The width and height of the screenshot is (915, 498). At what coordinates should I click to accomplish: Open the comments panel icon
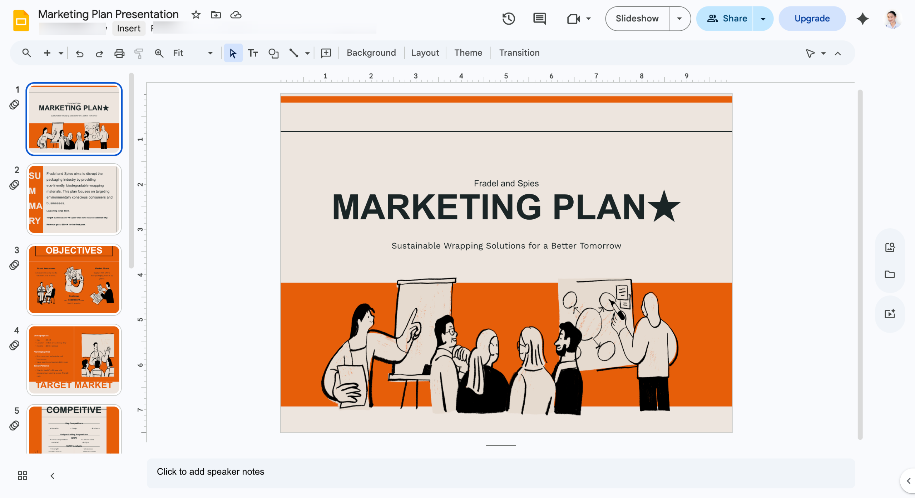tap(539, 19)
